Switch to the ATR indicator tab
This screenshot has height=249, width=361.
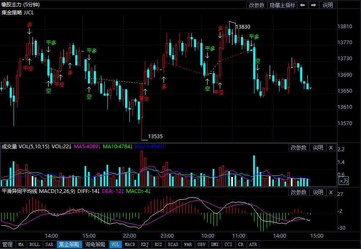pos(253,244)
